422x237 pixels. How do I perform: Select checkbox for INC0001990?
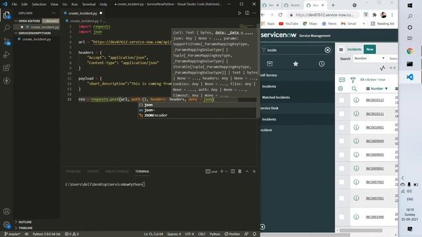(x=342, y=217)
